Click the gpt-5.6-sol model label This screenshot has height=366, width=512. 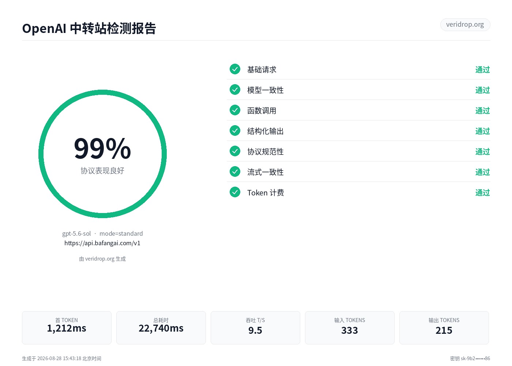tap(76, 234)
